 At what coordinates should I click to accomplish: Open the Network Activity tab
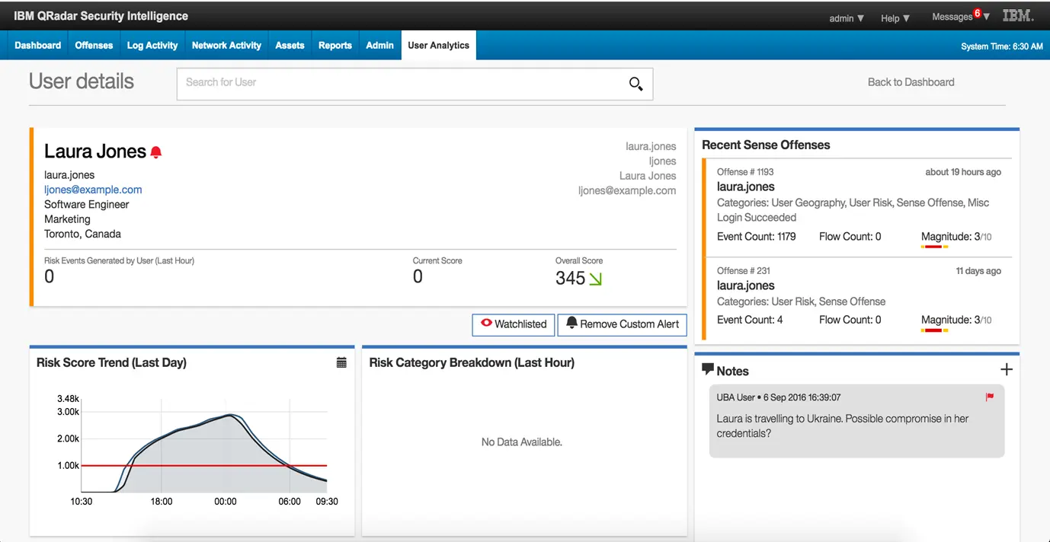click(226, 45)
